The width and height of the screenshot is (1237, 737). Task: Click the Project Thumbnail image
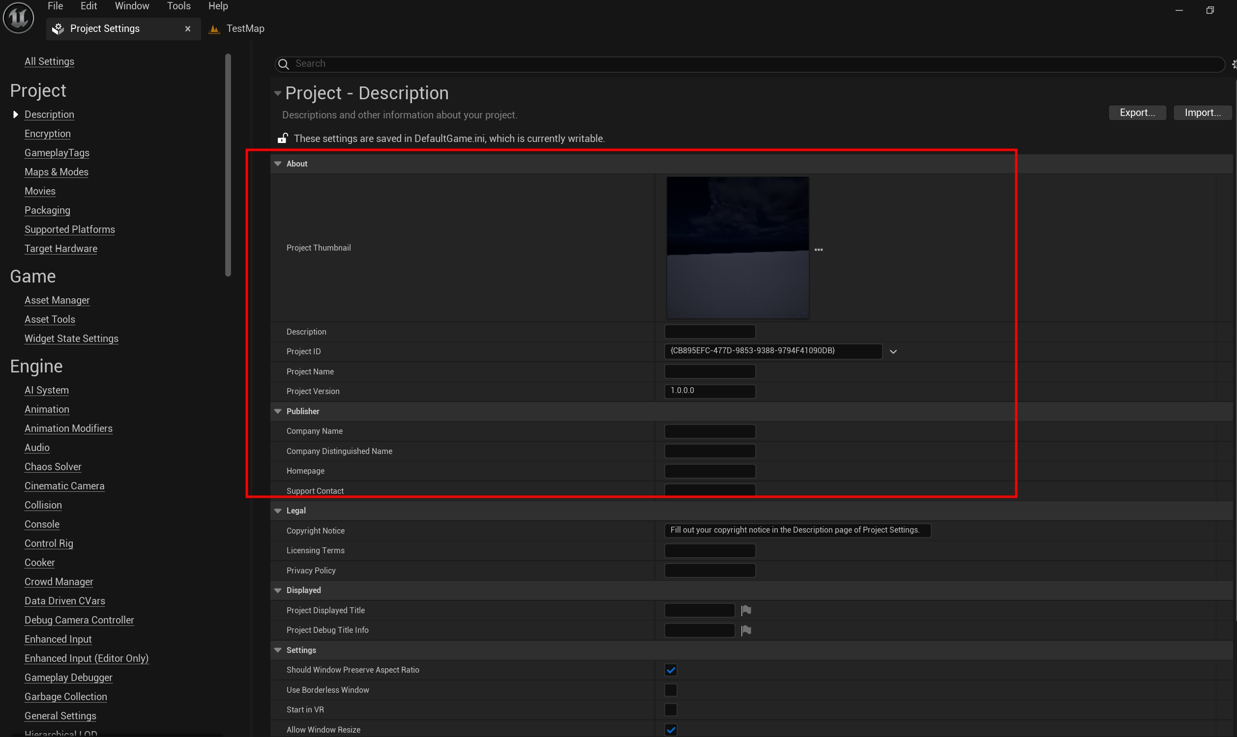point(737,248)
